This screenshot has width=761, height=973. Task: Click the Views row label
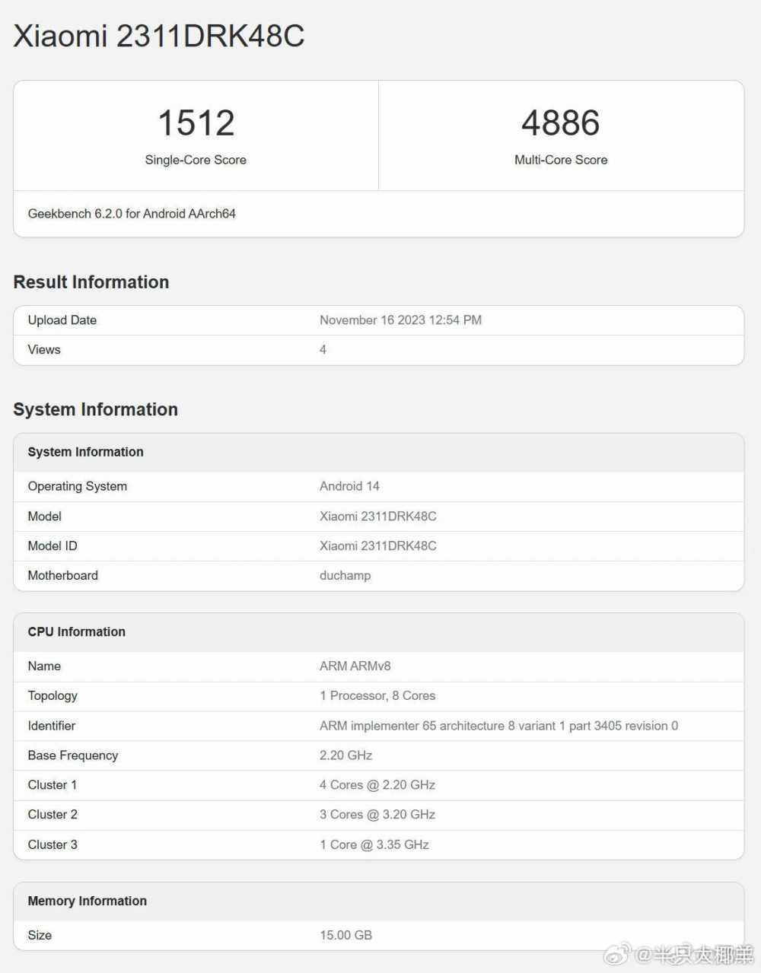(44, 350)
